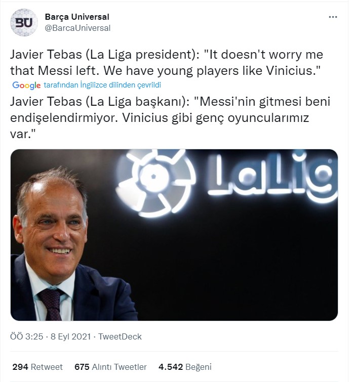Viewport: 351px width, 382px height.
Task: Open the tweet's three-dot more options menu
Action: pos(333,17)
